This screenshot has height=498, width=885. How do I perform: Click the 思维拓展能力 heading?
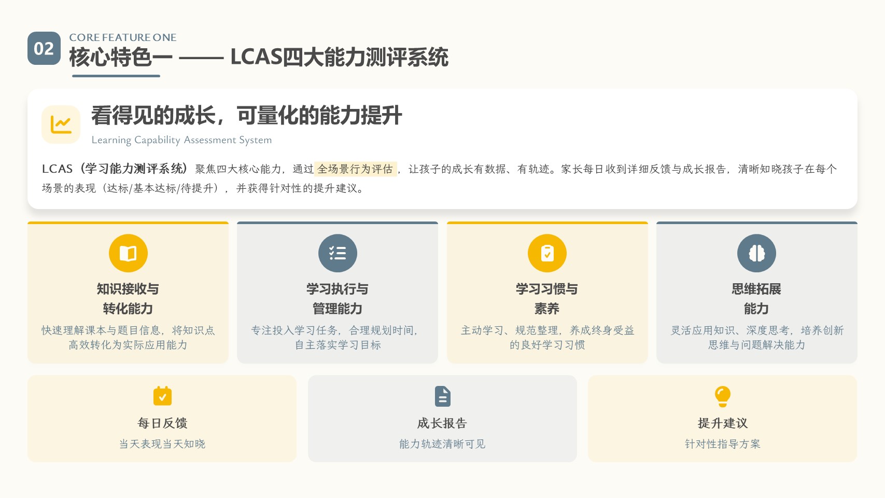756,299
